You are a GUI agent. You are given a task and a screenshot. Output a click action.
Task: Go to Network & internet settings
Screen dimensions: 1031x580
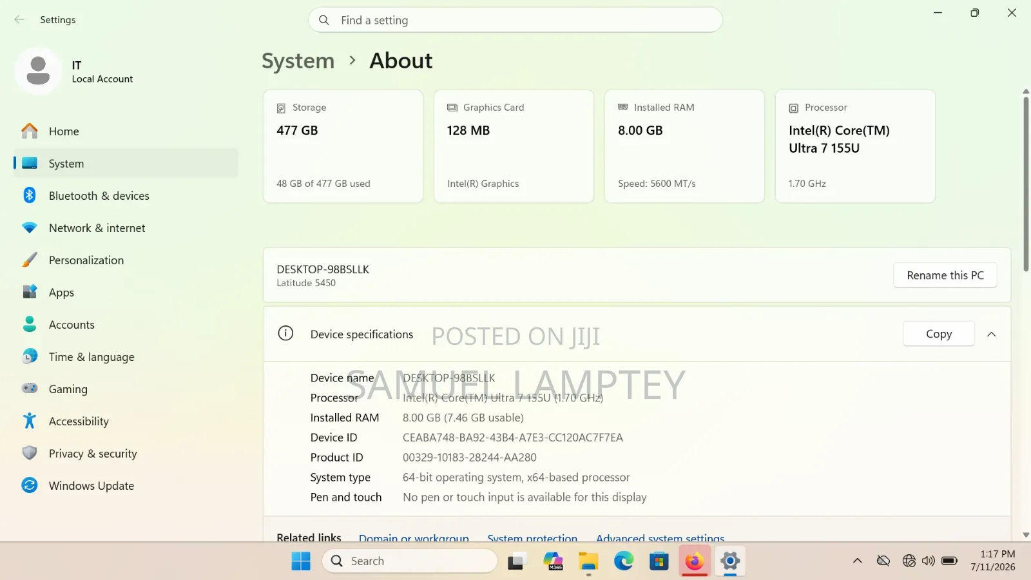pyautogui.click(x=126, y=228)
